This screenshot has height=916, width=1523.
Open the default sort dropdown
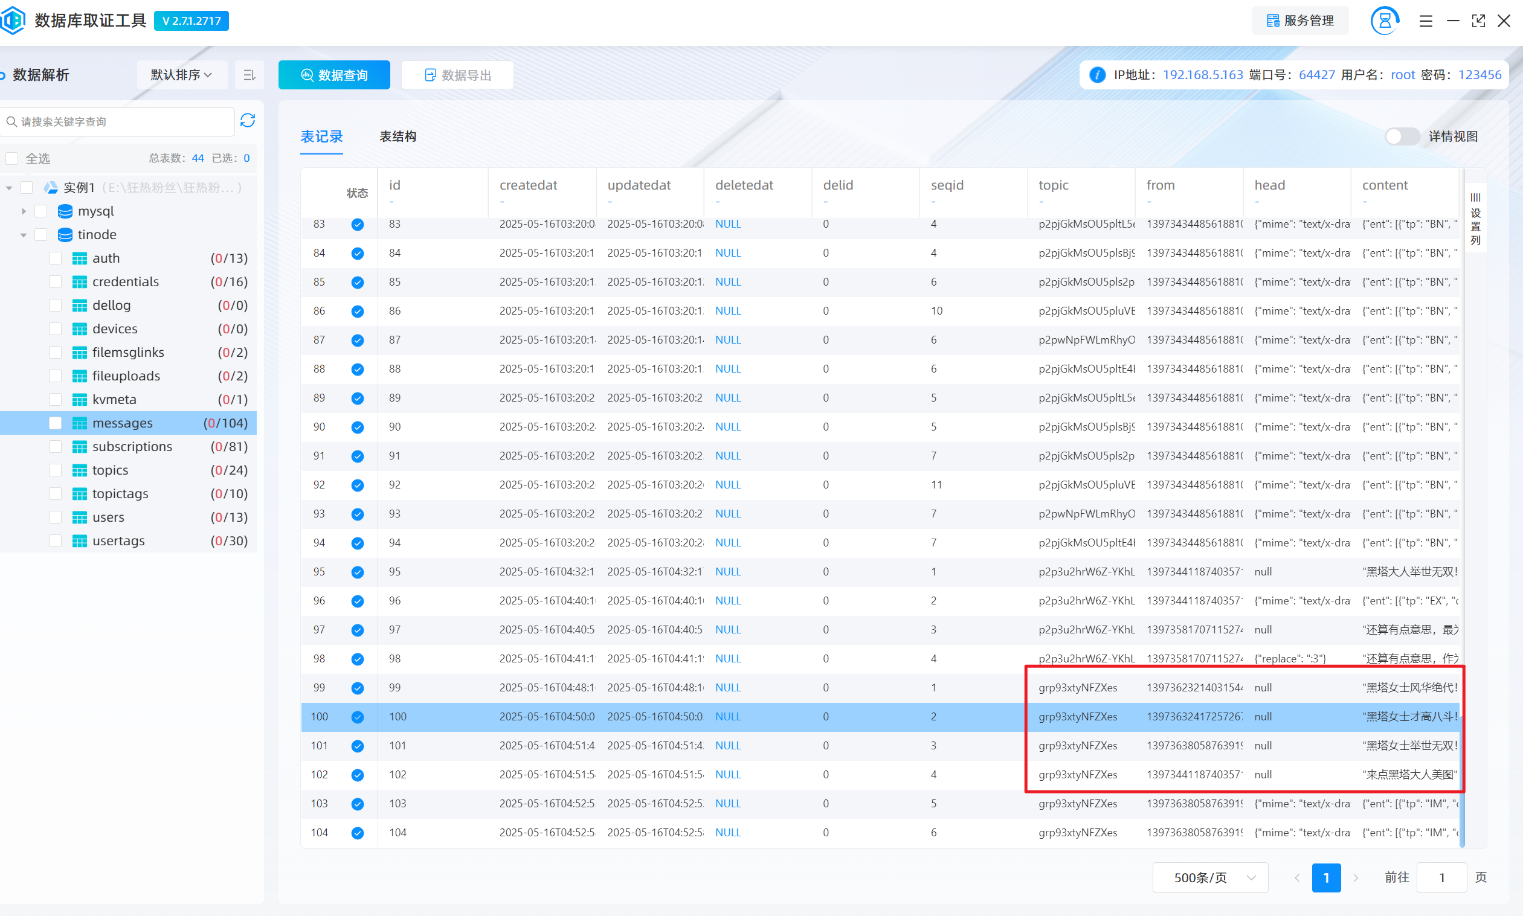coord(181,75)
